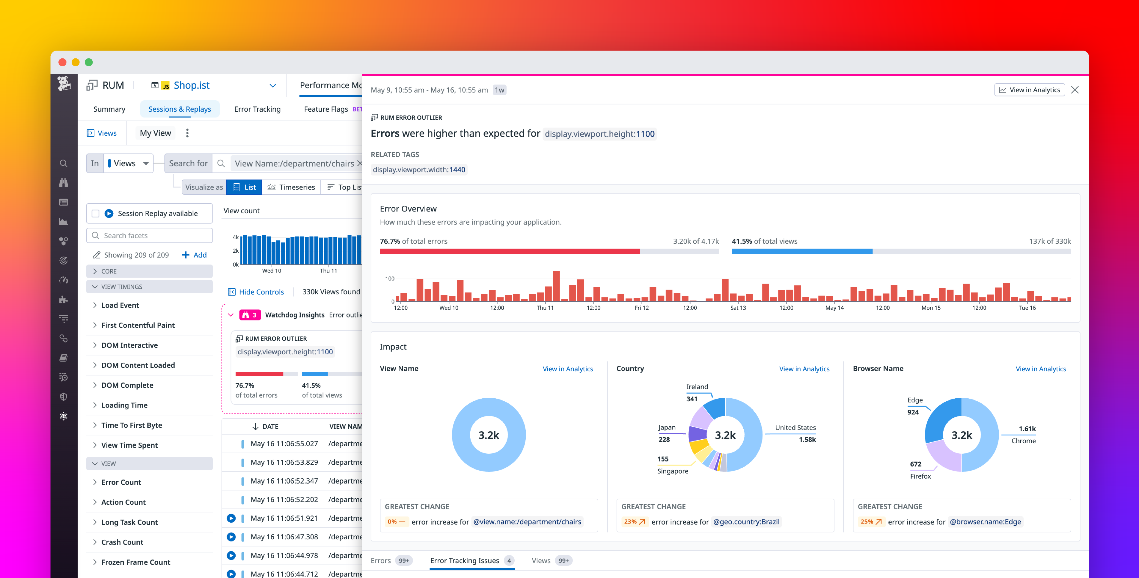Screen dimensions: 1139x578
Task: Click View in Analytics for Country
Action: click(x=804, y=369)
